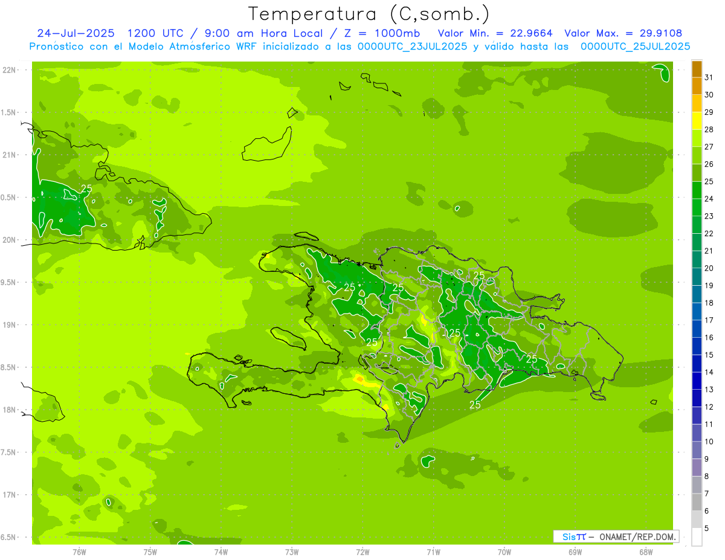
Task: Click the green legend band between 24 and 25
Action: (697, 190)
